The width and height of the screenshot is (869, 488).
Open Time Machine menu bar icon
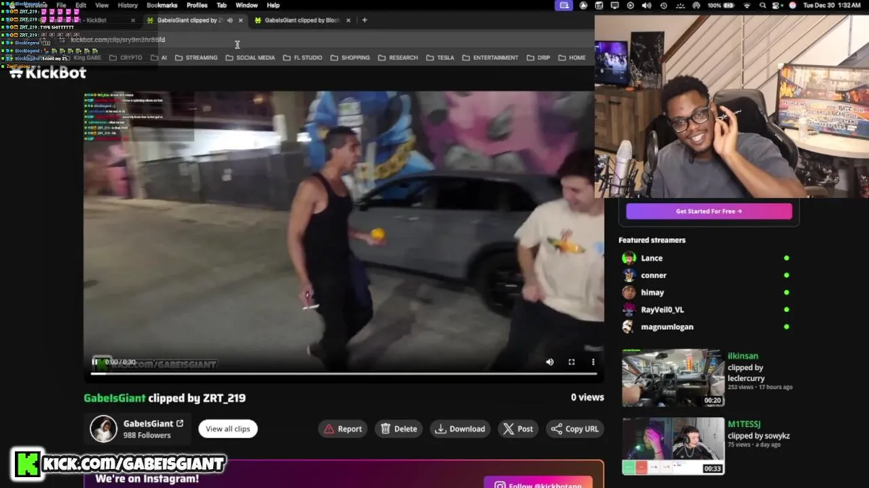[663, 5]
